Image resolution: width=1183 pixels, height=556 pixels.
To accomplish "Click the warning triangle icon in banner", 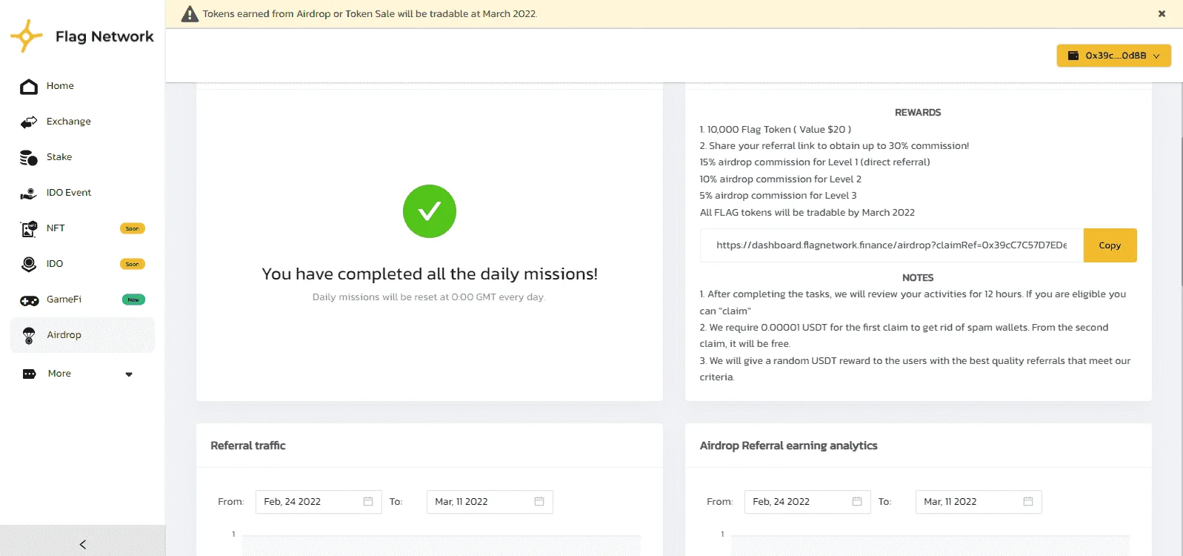I will tap(190, 14).
